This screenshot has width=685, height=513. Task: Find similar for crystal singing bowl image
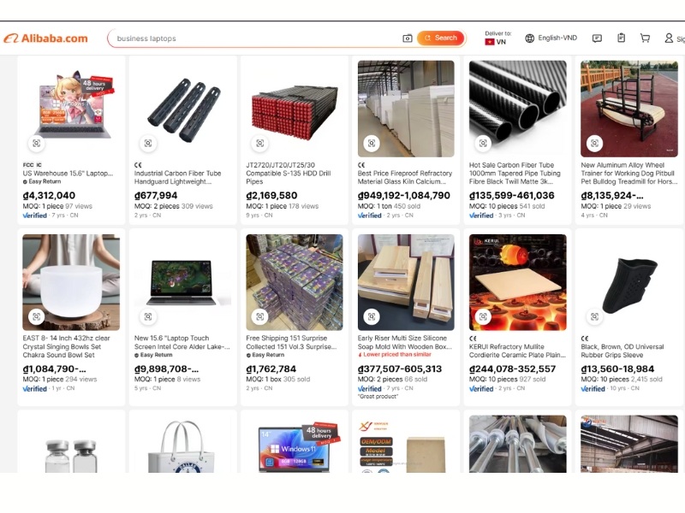click(36, 316)
